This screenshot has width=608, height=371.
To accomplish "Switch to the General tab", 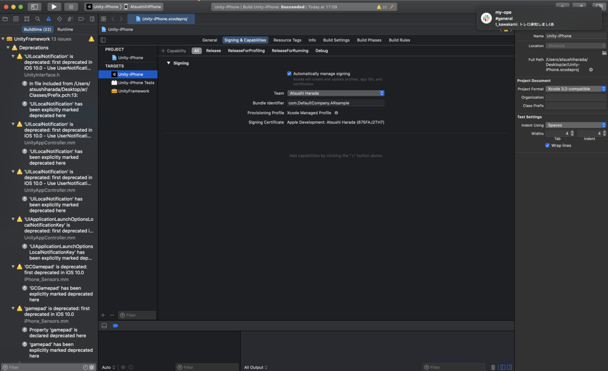I will point(210,40).
